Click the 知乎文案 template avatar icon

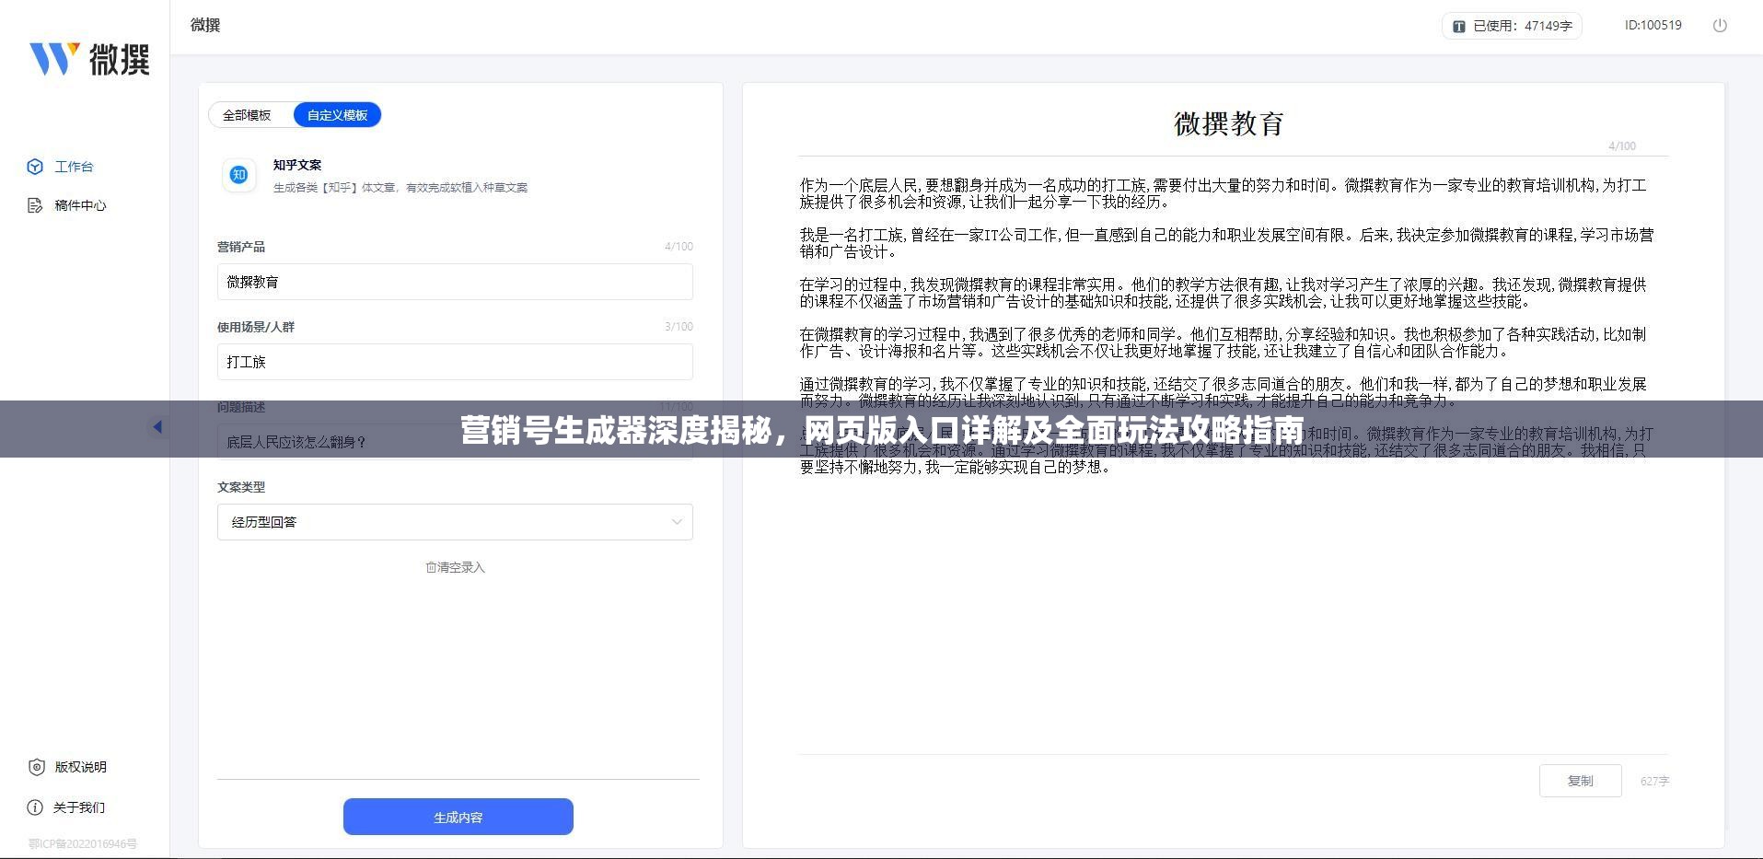point(238,175)
